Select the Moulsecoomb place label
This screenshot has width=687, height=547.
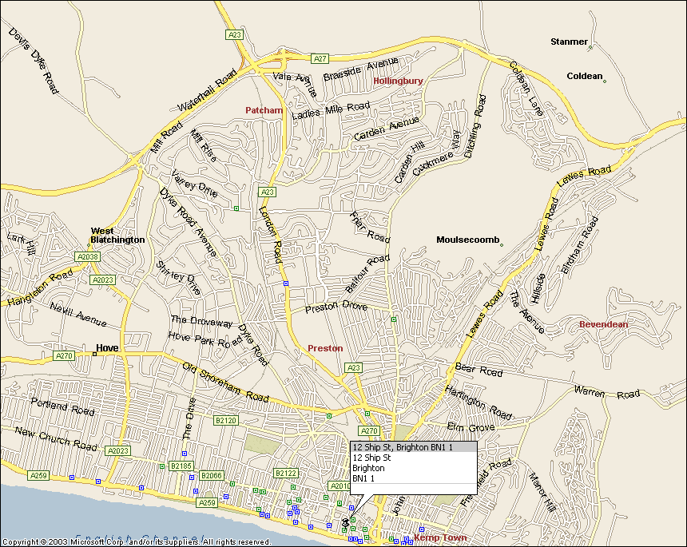[468, 238]
